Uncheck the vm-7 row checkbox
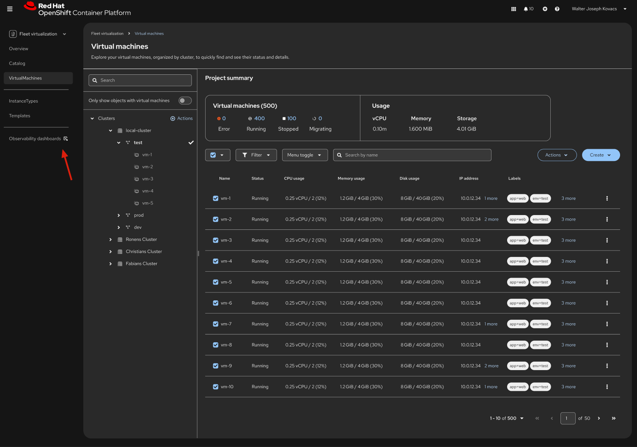 (216, 324)
